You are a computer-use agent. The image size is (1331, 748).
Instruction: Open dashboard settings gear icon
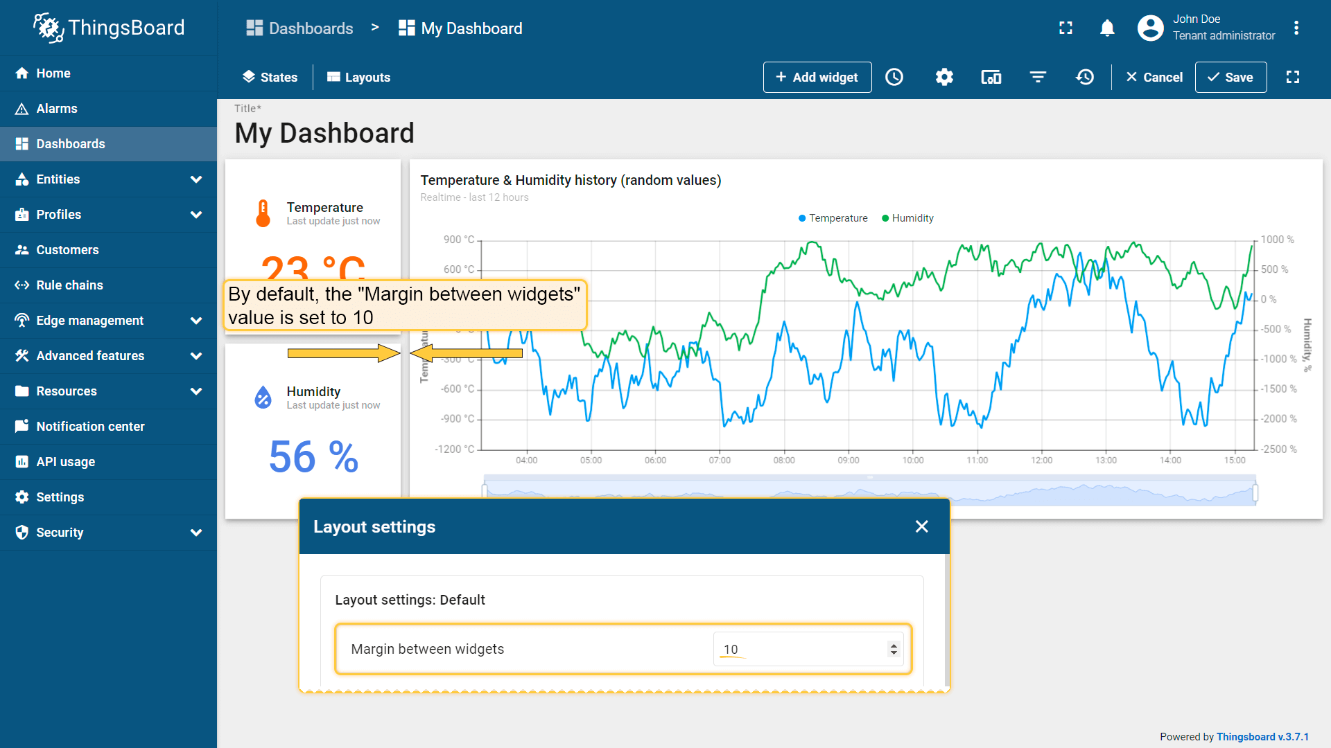(x=944, y=77)
